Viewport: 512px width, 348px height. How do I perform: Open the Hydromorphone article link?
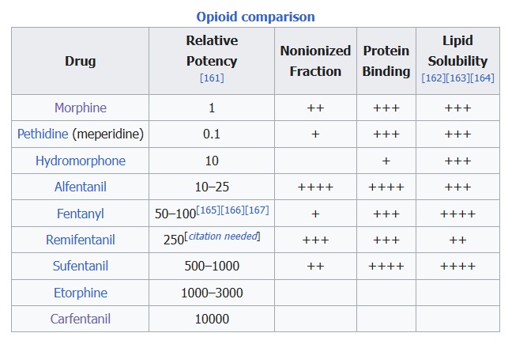coord(80,161)
